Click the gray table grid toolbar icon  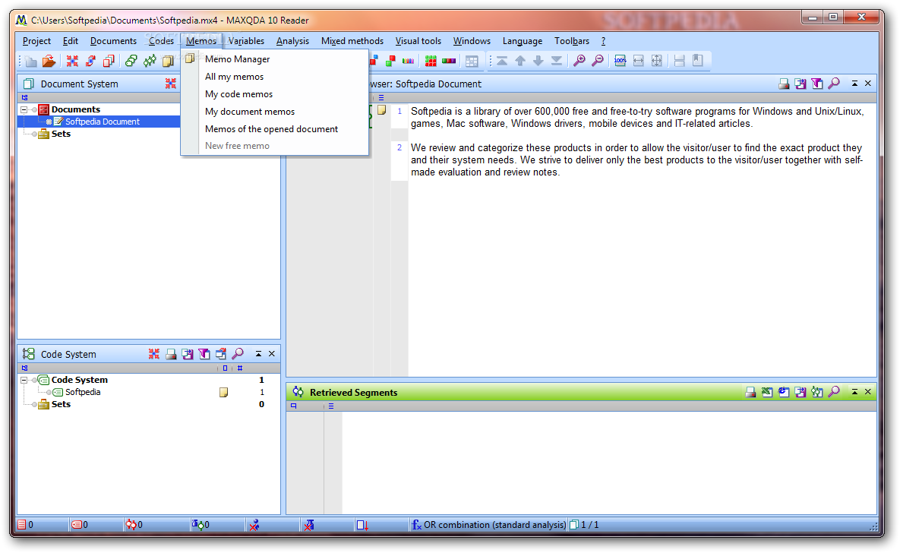(472, 61)
